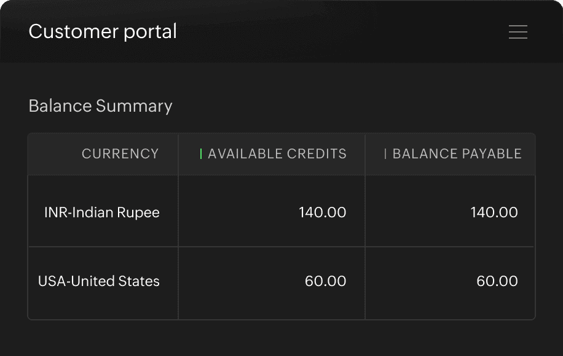563x356 pixels.
Task: Select the USA-United States currency cell
Action: click(x=99, y=281)
